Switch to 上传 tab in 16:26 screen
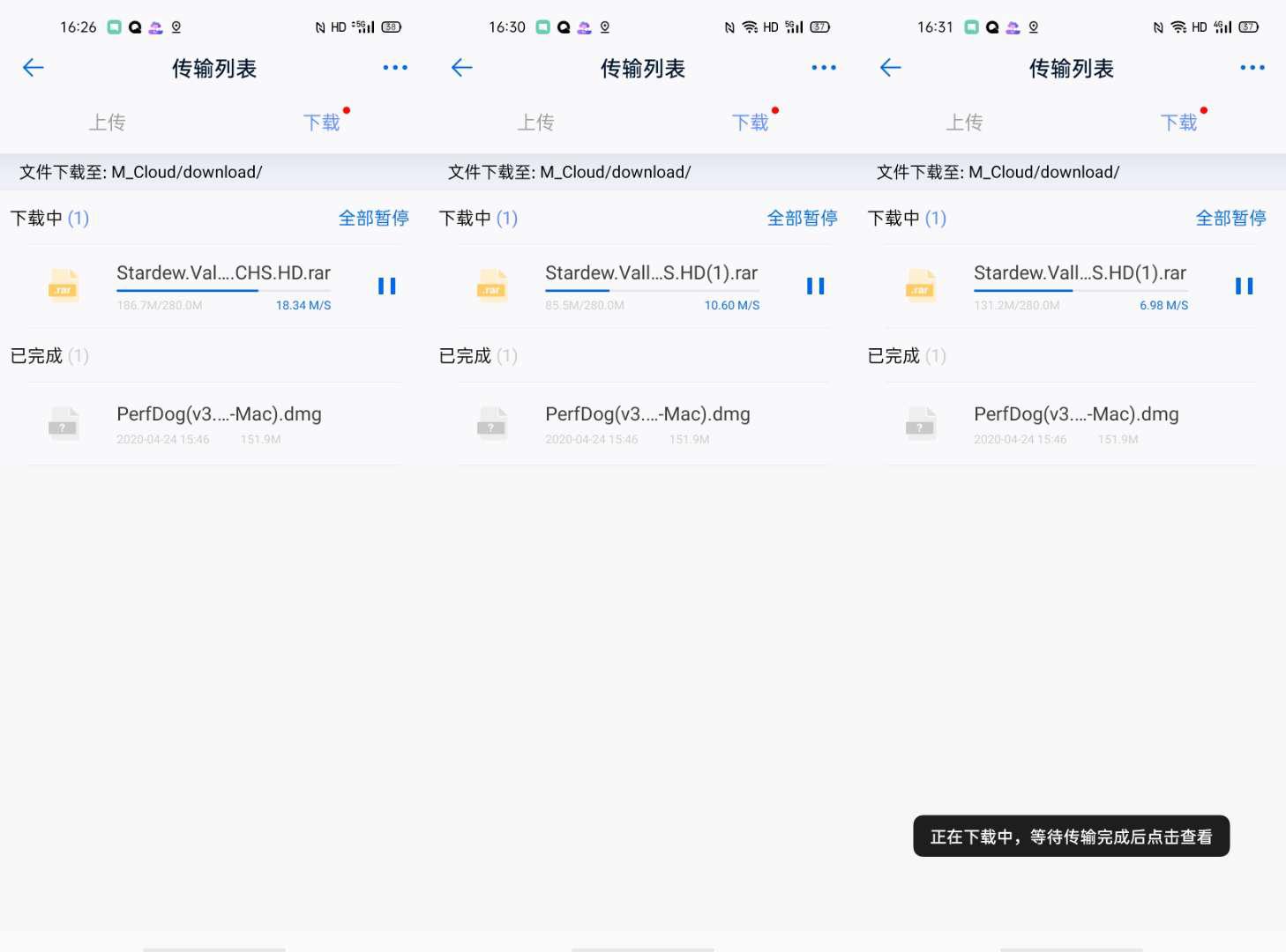1286x952 pixels. (107, 123)
